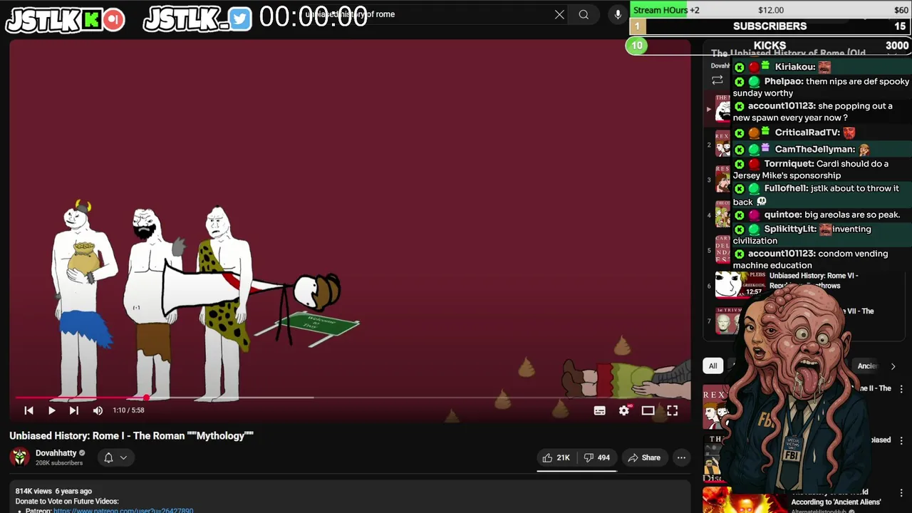This screenshot has height=513, width=912.
Task: Mute the video volume icon
Action: pos(98,410)
